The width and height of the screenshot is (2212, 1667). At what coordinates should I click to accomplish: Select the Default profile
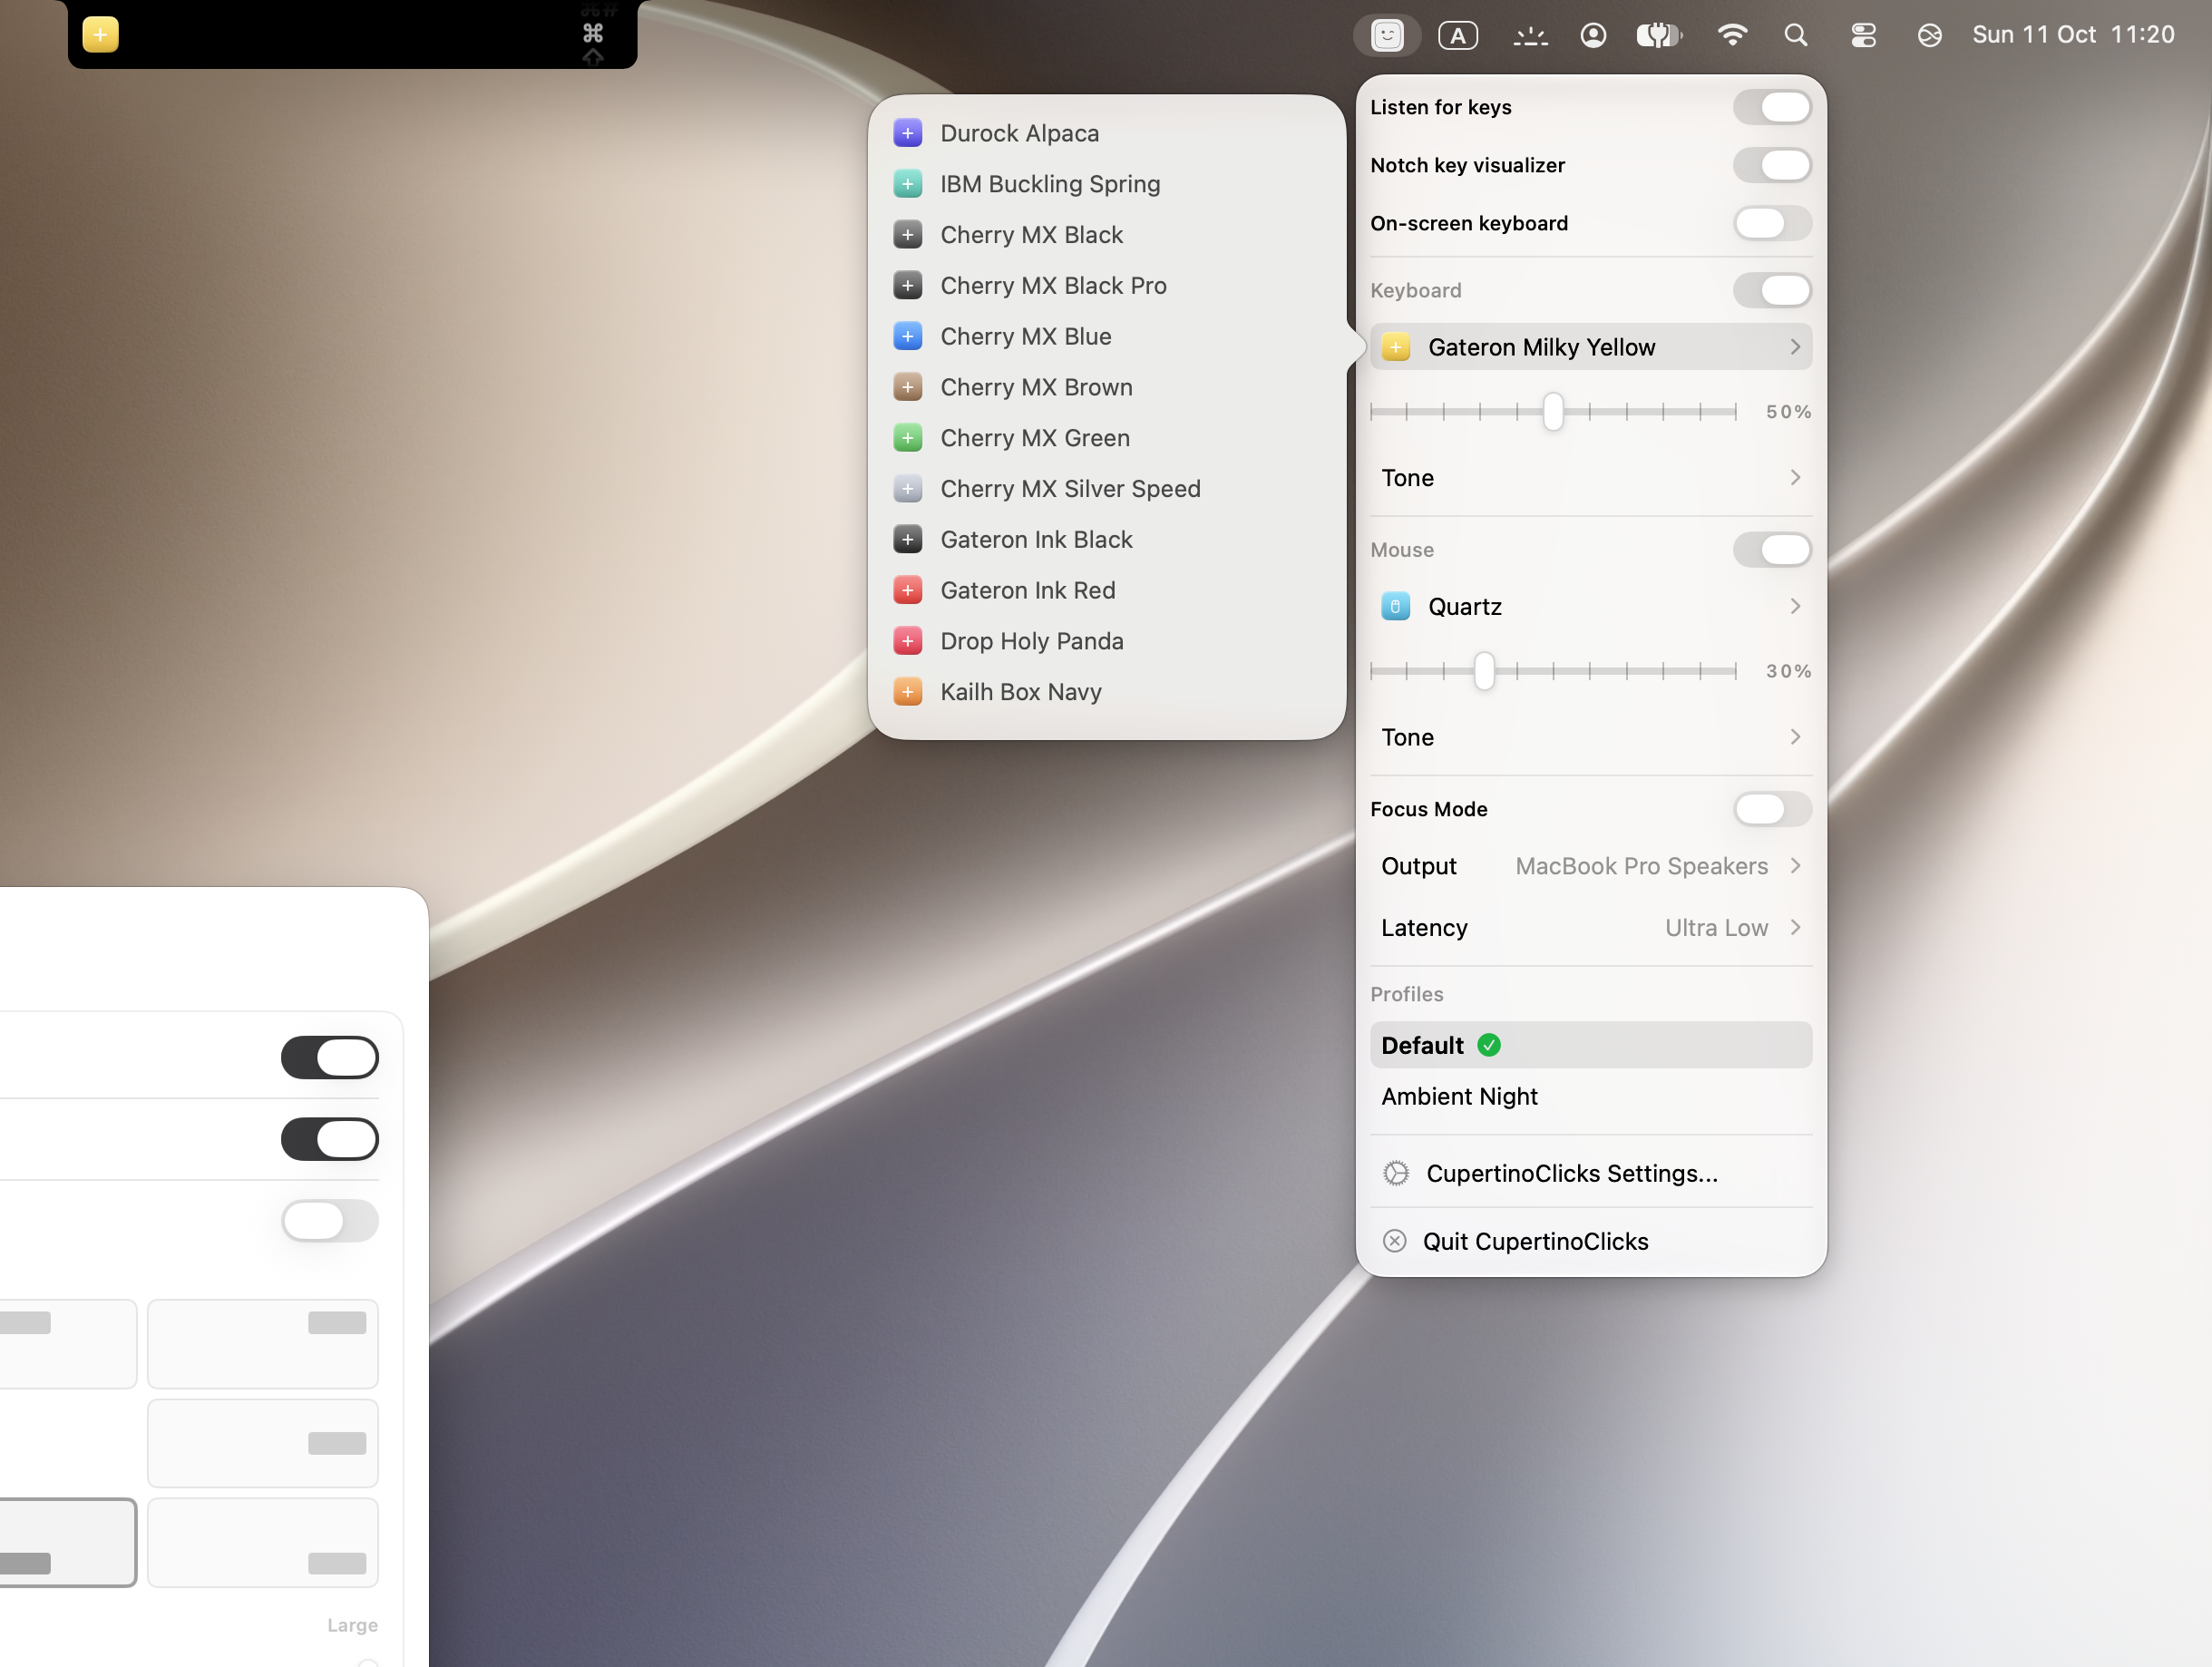(x=1591, y=1045)
